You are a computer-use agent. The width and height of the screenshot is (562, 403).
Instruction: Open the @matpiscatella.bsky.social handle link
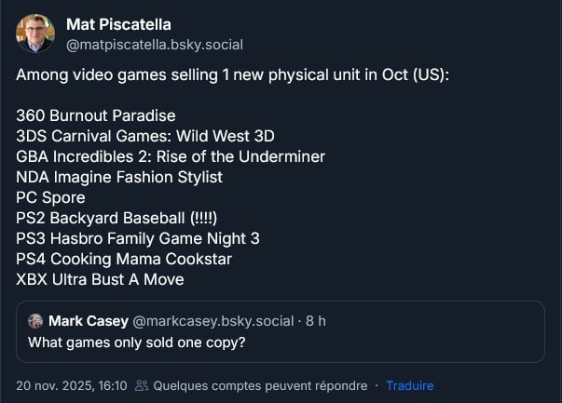click(154, 44)
